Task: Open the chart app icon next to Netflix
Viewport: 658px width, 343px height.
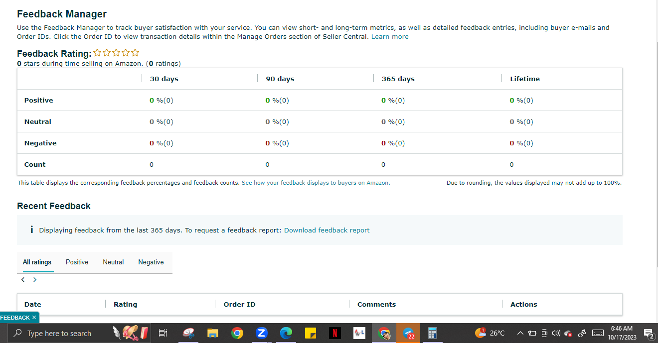Action: point(359,333)
